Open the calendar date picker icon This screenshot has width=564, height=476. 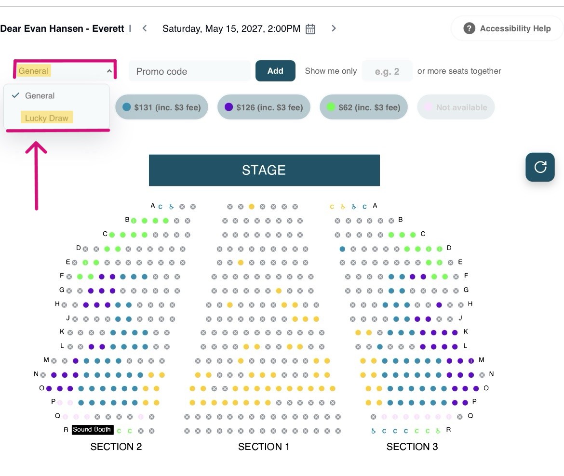tap(310, 29)
